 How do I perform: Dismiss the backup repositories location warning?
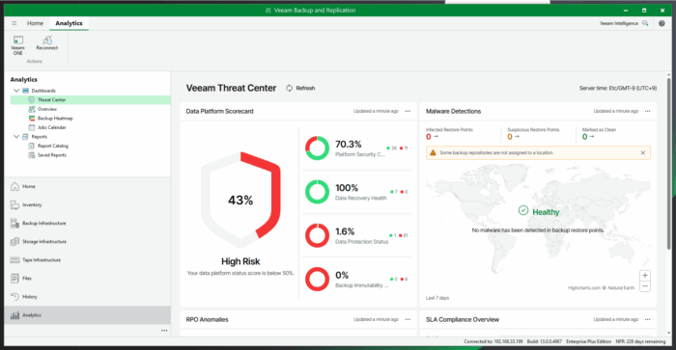[x=643, y=153]
